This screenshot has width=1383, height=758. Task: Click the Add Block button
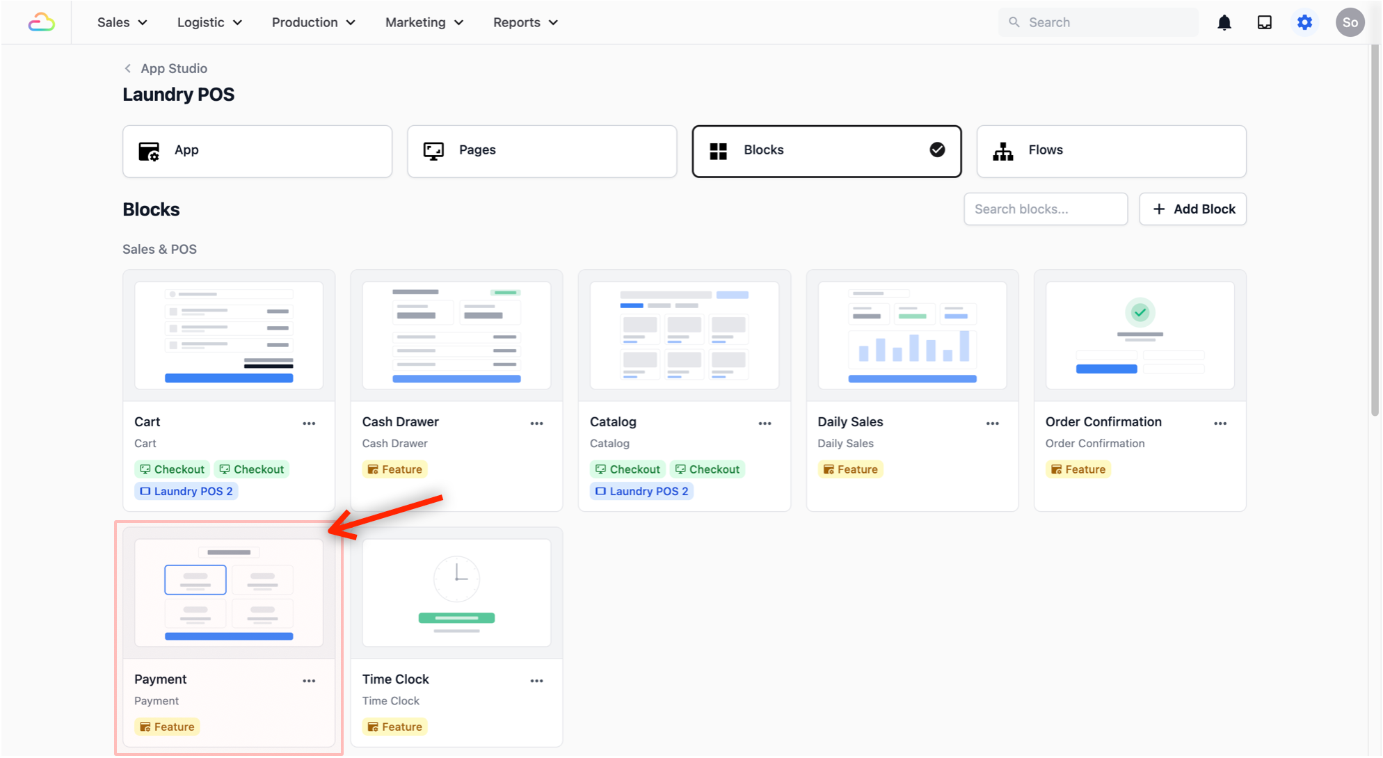(1192, 209)
